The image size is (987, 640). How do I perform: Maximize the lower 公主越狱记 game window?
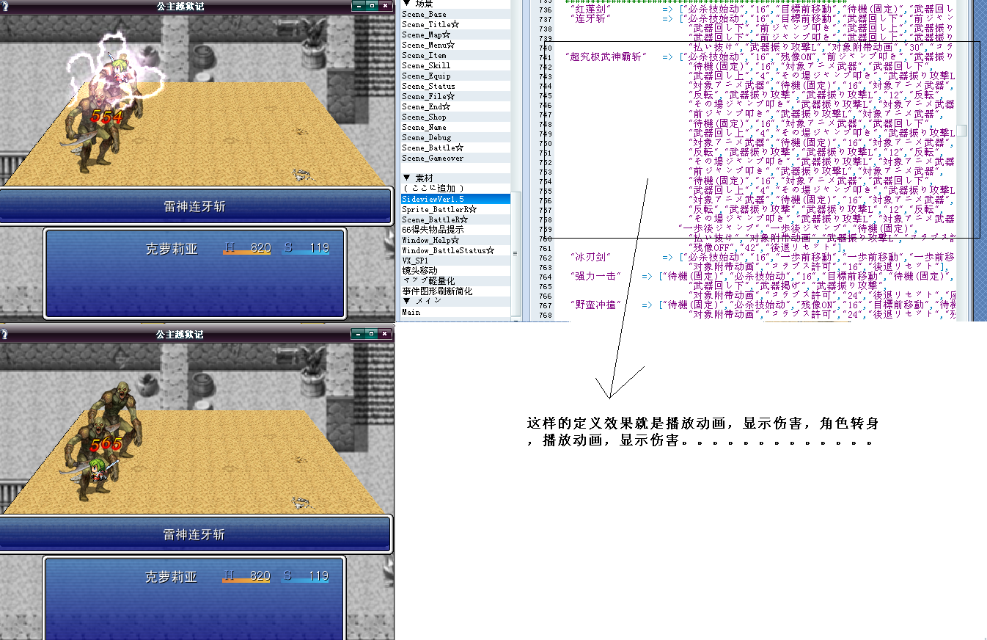click(371, 334)
